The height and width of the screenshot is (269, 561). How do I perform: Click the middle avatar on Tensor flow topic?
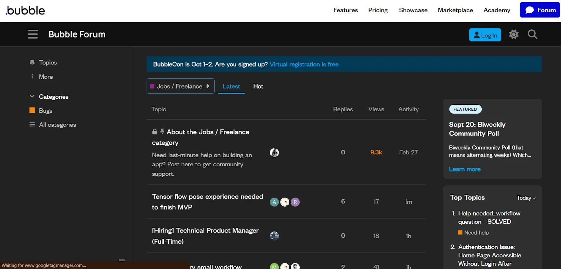click(x=285, y=202)
